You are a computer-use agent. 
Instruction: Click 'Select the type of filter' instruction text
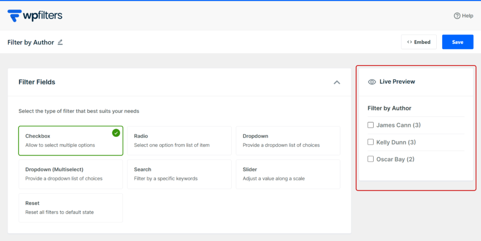click(x=79, y=111)
